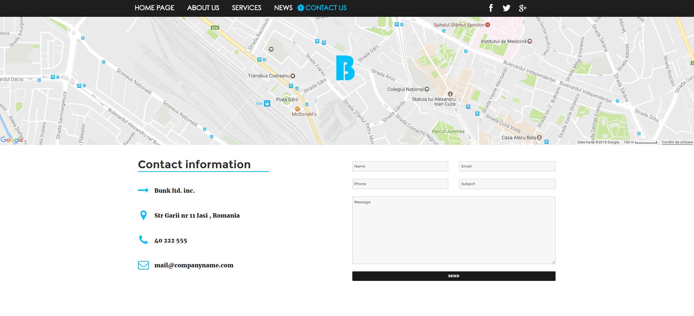The height and width of the screenshot is (316, 694).
Task: Open the Services menu item
Action: [x=246, y=8]
